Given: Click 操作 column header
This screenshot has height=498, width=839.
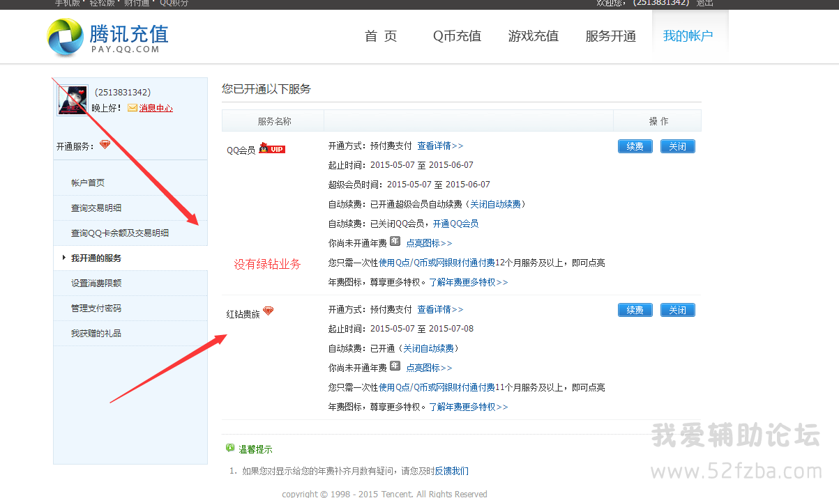Looking at the screenshot, I should click(658, 121).
